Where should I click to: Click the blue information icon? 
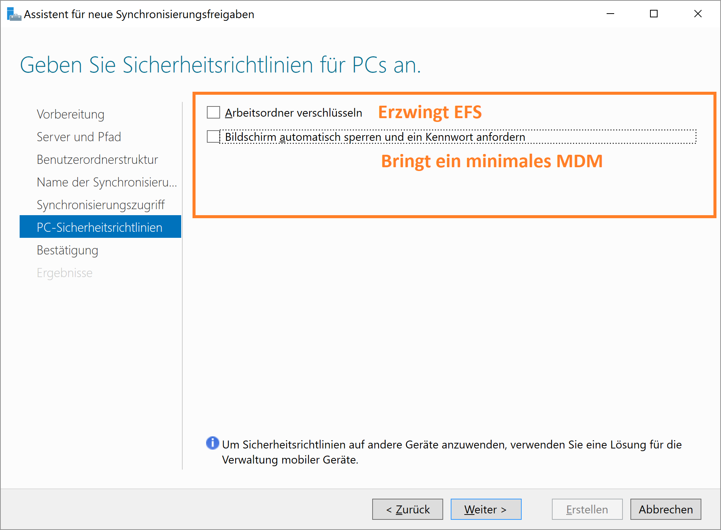coord(213,443)
